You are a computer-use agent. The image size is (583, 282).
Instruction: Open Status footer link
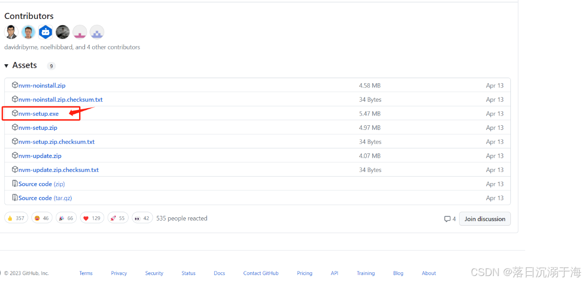coord(189,273)
